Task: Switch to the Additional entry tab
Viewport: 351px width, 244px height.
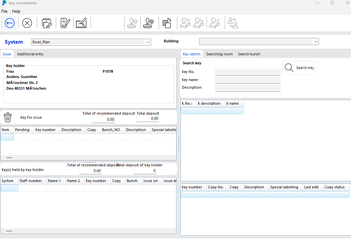Action: (x=30, y=54)
